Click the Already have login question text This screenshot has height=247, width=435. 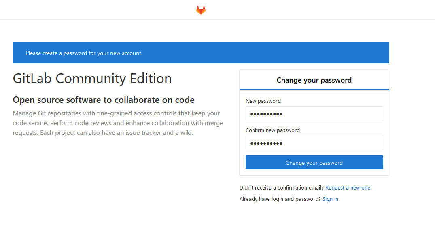coord(280,199)
